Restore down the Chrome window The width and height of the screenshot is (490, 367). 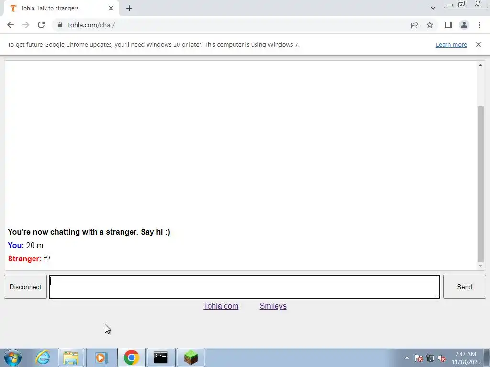461,4
